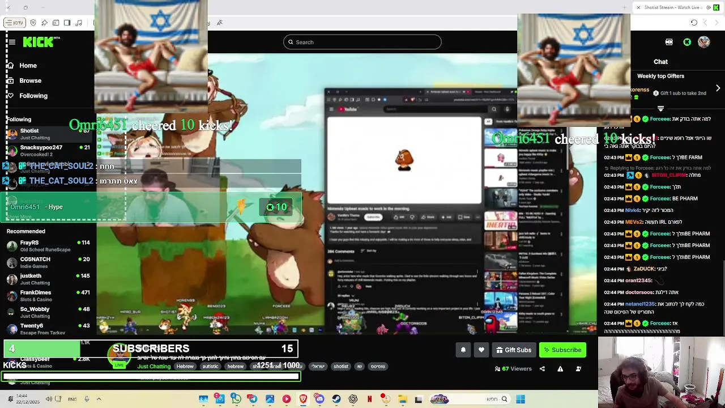Viewport: 725px width, 408px height.
Task: Open Twenty6 recommended channel
Action: click(48, 329)
